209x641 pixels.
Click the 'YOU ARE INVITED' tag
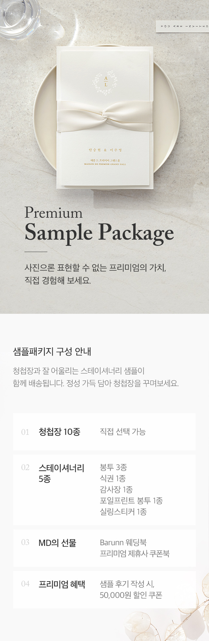(182, 26)
